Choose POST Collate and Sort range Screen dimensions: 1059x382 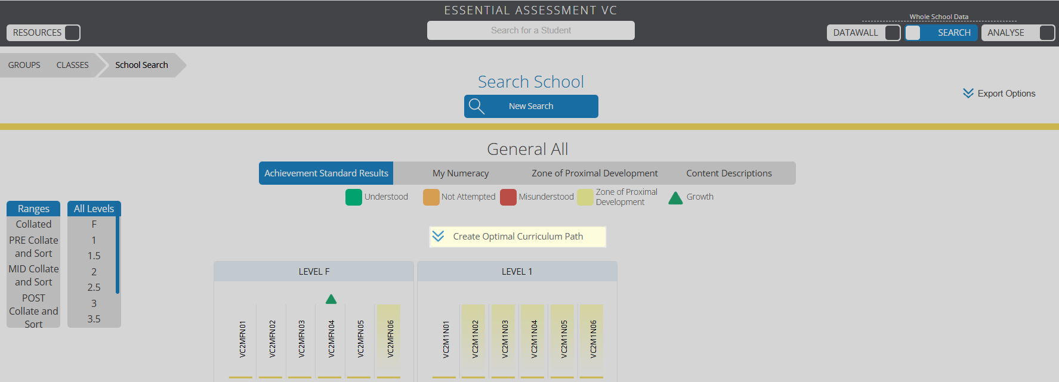click(33, 310)
